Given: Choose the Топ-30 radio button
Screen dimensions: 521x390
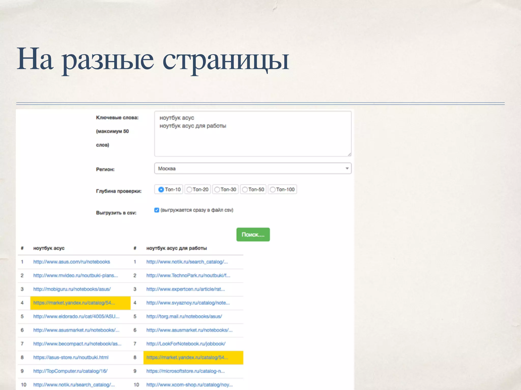Looking at the screenshot, I should tap(217, 189).
